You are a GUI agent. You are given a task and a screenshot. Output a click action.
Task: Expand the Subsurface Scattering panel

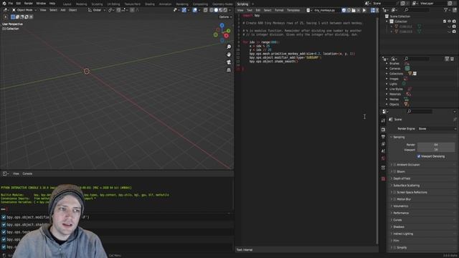pyautogui.click(x=407, y=186)
